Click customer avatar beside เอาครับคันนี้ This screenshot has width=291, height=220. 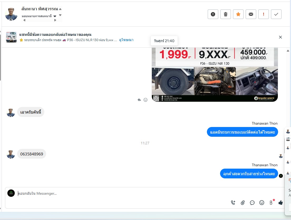(11, 113)
